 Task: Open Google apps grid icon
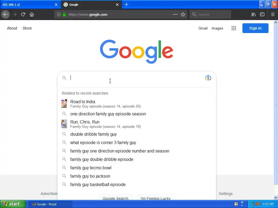tap(234, 28)
